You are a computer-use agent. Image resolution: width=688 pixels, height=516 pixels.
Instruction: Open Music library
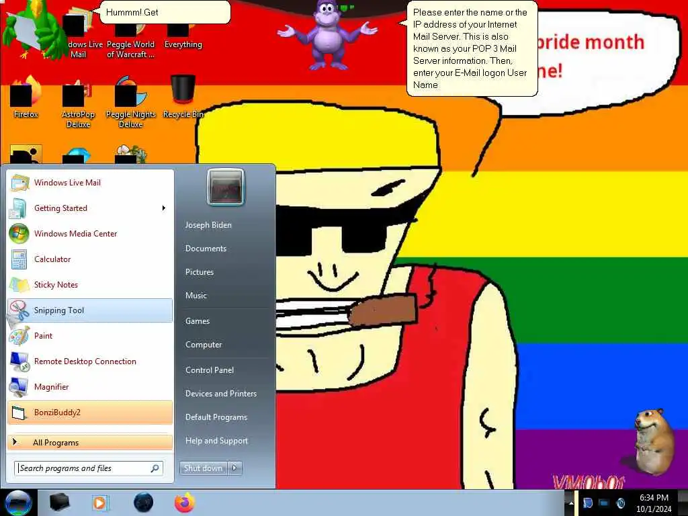[x=196, y=296]
